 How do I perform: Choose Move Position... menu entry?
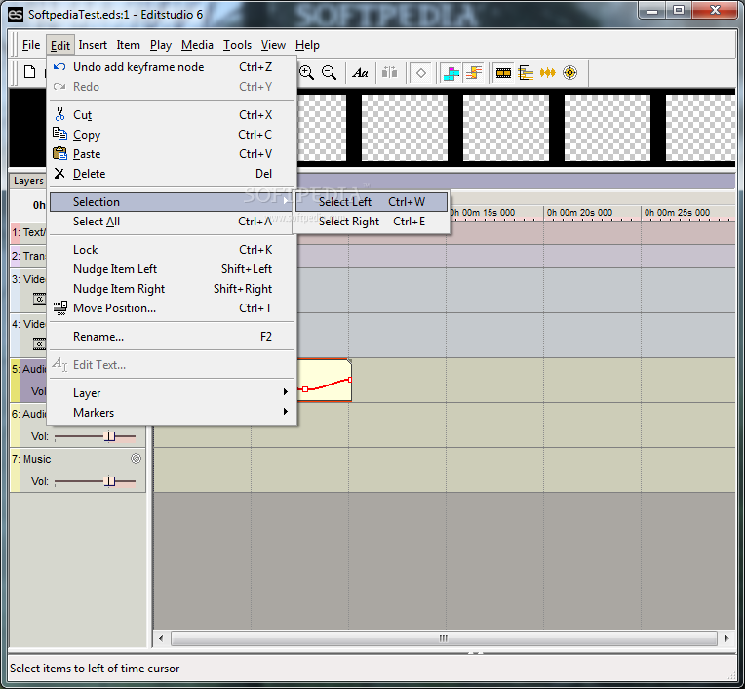(x=172, y=308)
